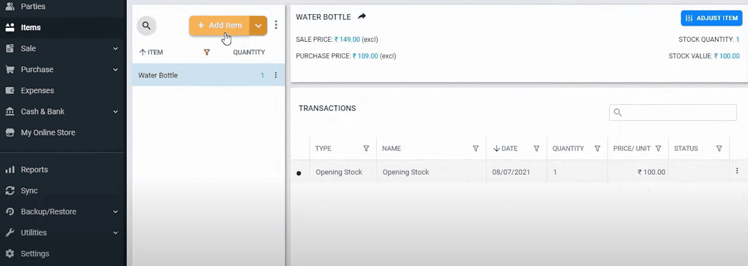Open the Opening Stock row options menu
Screen dimensions: 748x266
click(737, 171)
